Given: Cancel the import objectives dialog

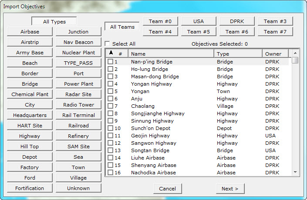Looking at the screenshot, I should [167, 189].
